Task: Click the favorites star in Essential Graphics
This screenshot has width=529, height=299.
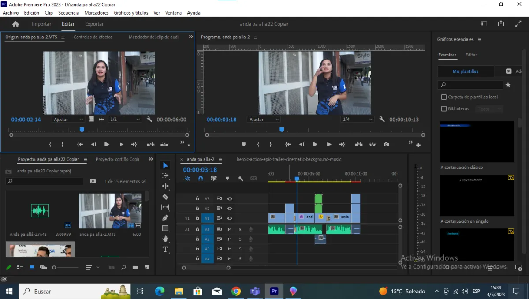Action: pos(508,85)
